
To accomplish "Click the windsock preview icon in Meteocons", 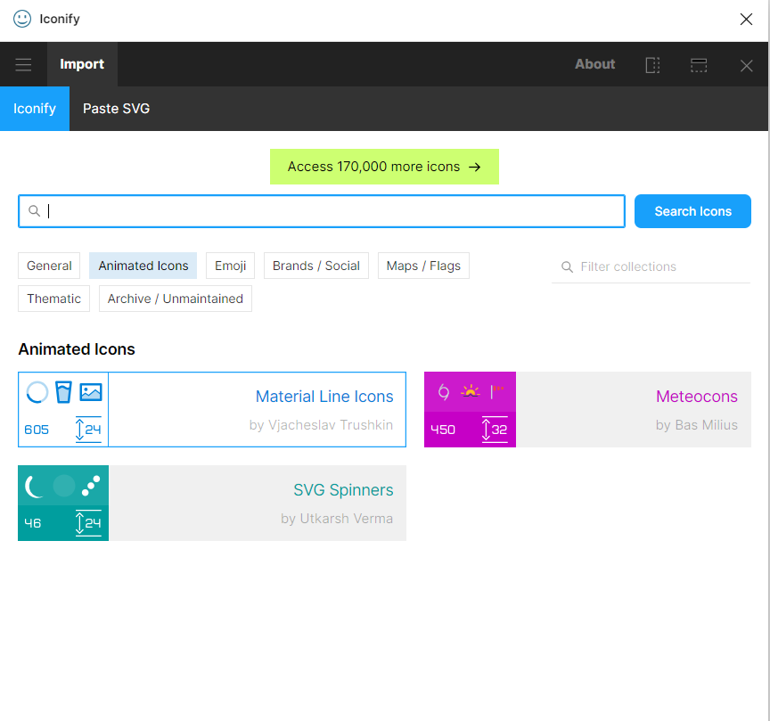I will (497, 391).
